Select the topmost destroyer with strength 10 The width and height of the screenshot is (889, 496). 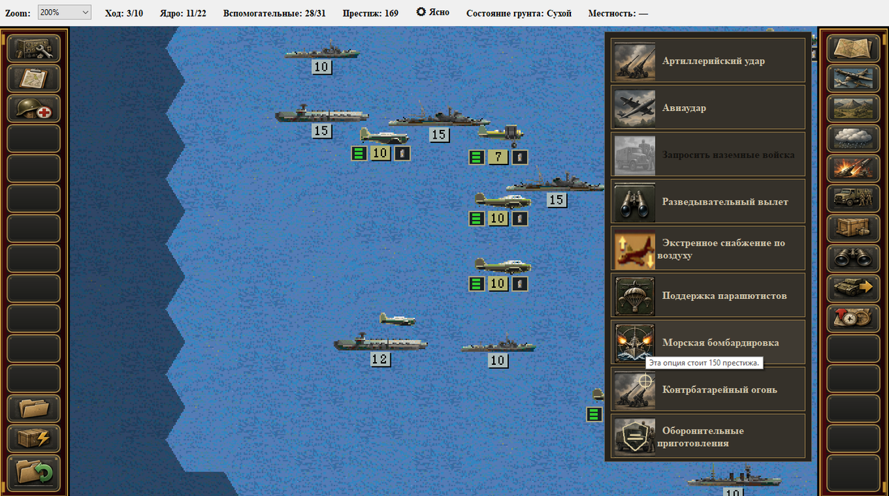click(322, 51)
